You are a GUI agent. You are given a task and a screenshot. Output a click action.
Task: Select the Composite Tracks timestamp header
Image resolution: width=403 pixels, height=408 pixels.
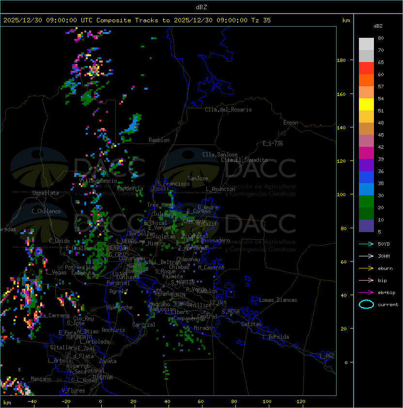click(137, 20)
